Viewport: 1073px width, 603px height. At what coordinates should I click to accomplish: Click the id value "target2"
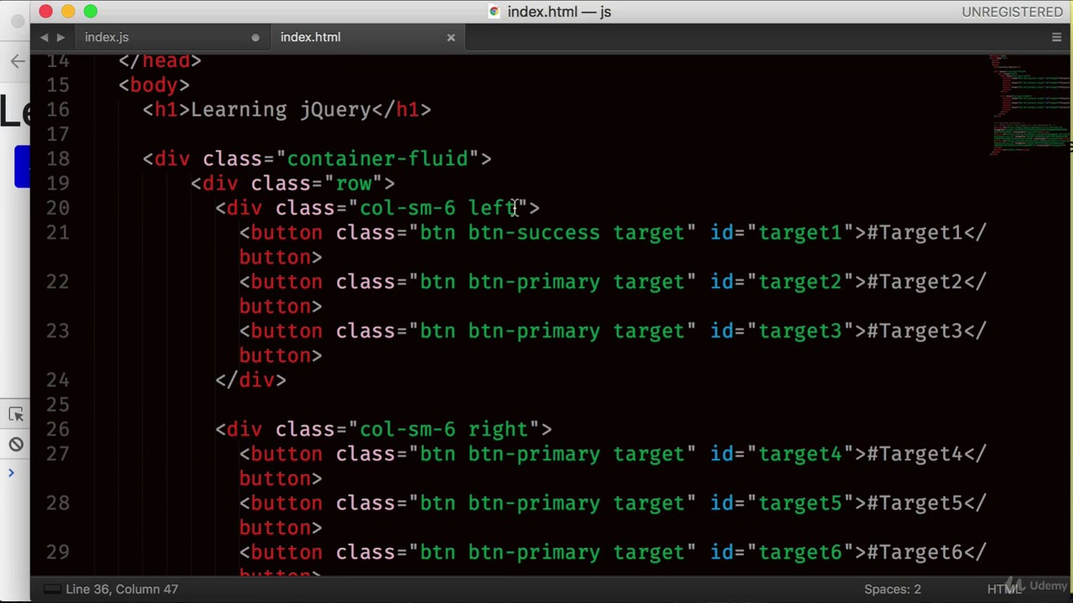[x=800, y=282]
